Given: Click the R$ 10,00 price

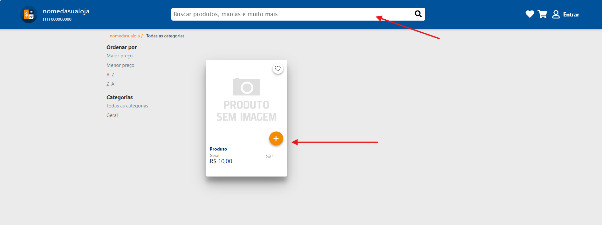Looking at the screenshot, I should tap(221, 161).
